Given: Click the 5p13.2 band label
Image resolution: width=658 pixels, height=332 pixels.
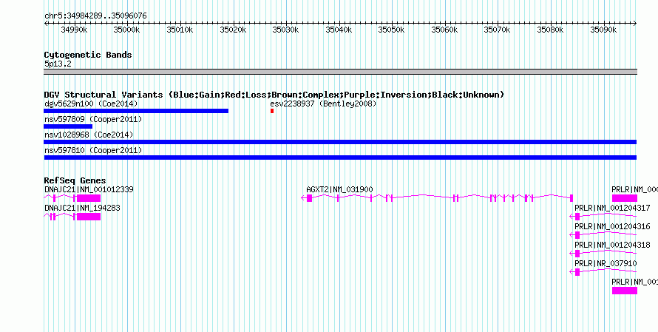Looking at the screenshot, I should point(58,64).
